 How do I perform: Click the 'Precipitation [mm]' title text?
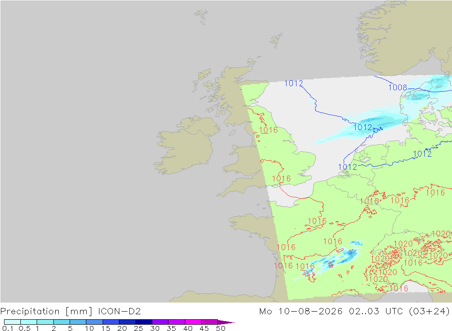46,312
